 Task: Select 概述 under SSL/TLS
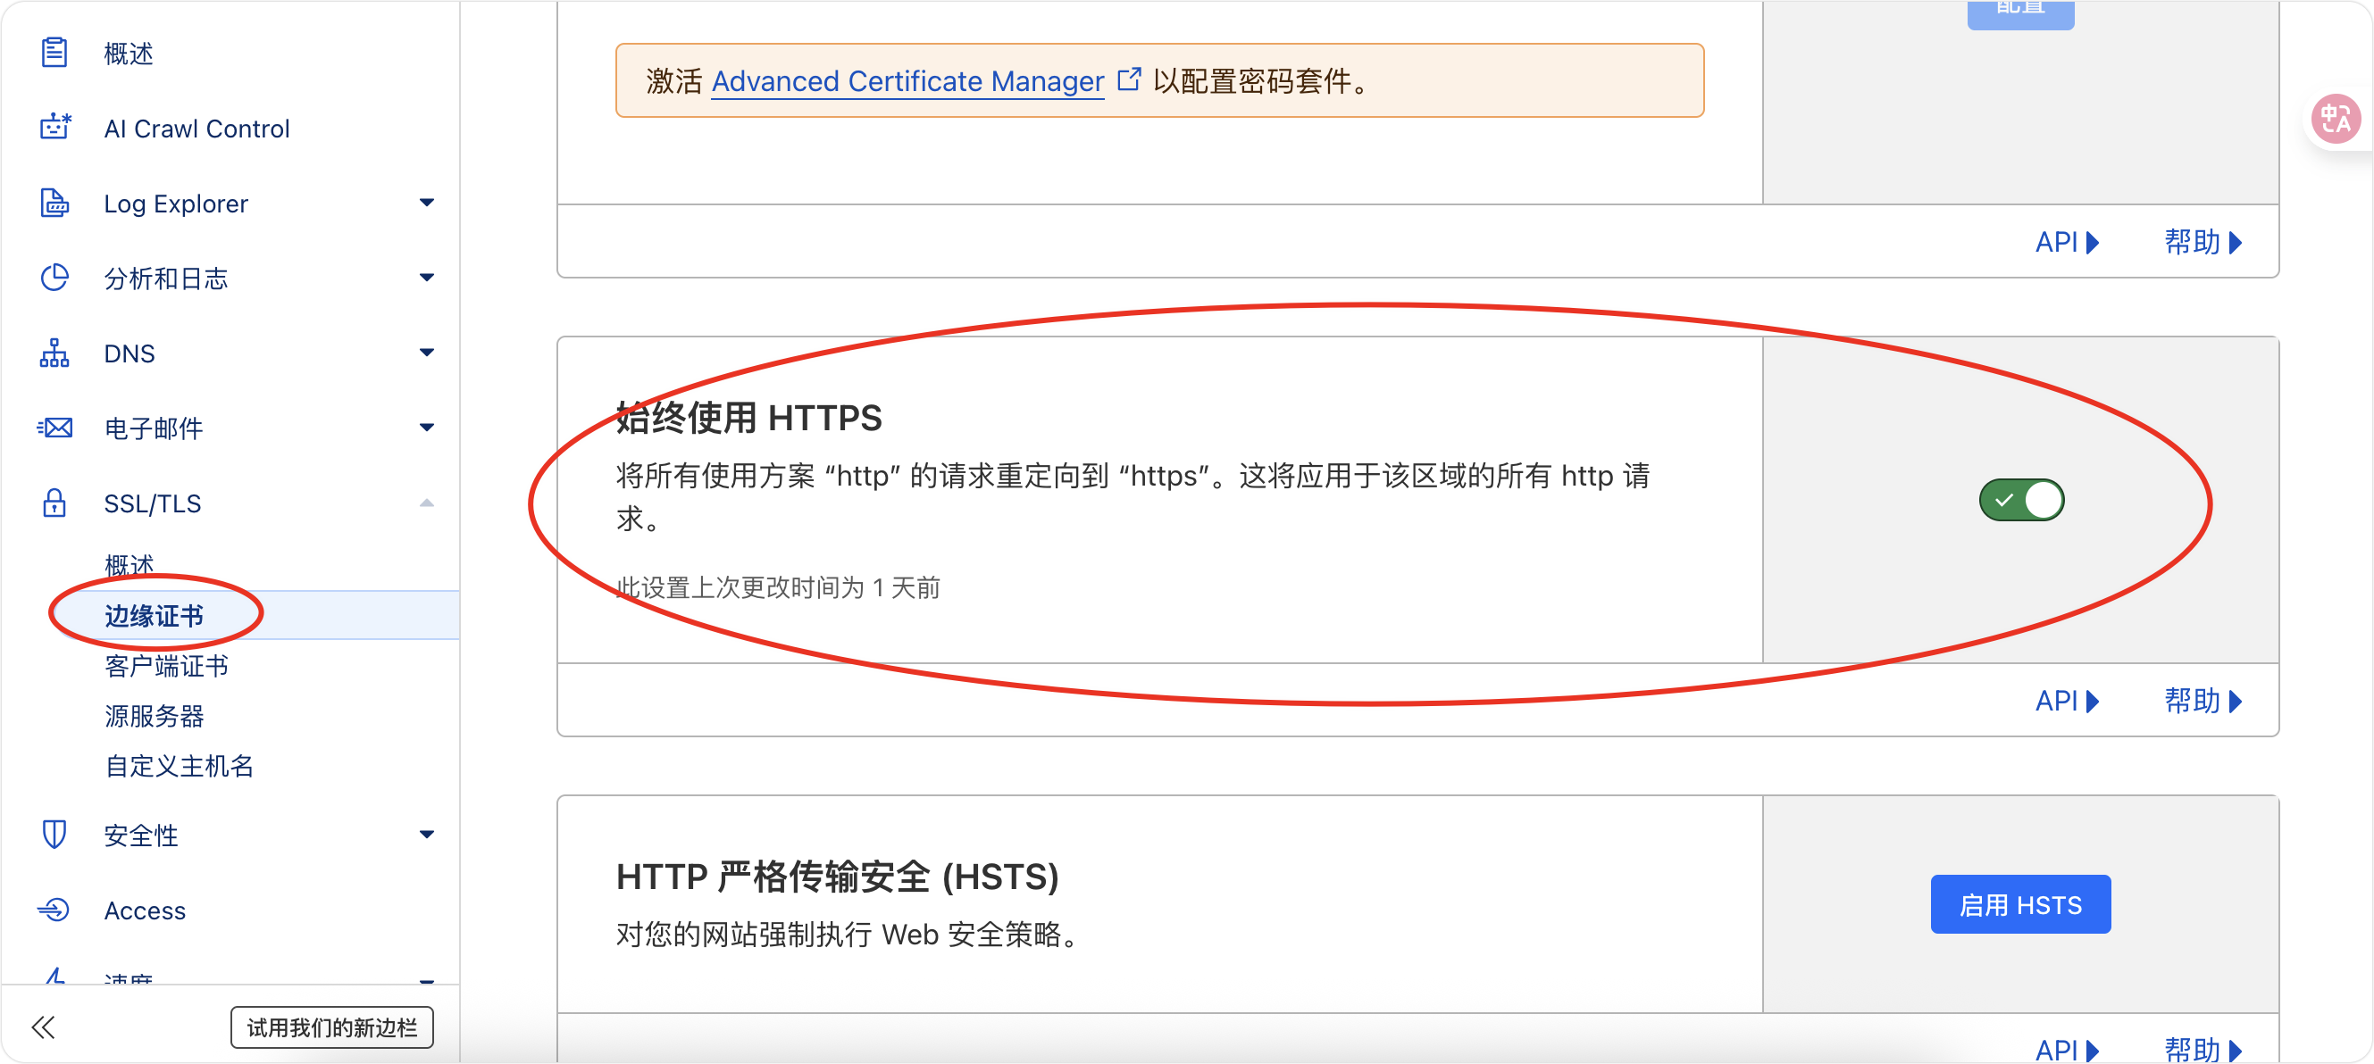pos(128,564)
